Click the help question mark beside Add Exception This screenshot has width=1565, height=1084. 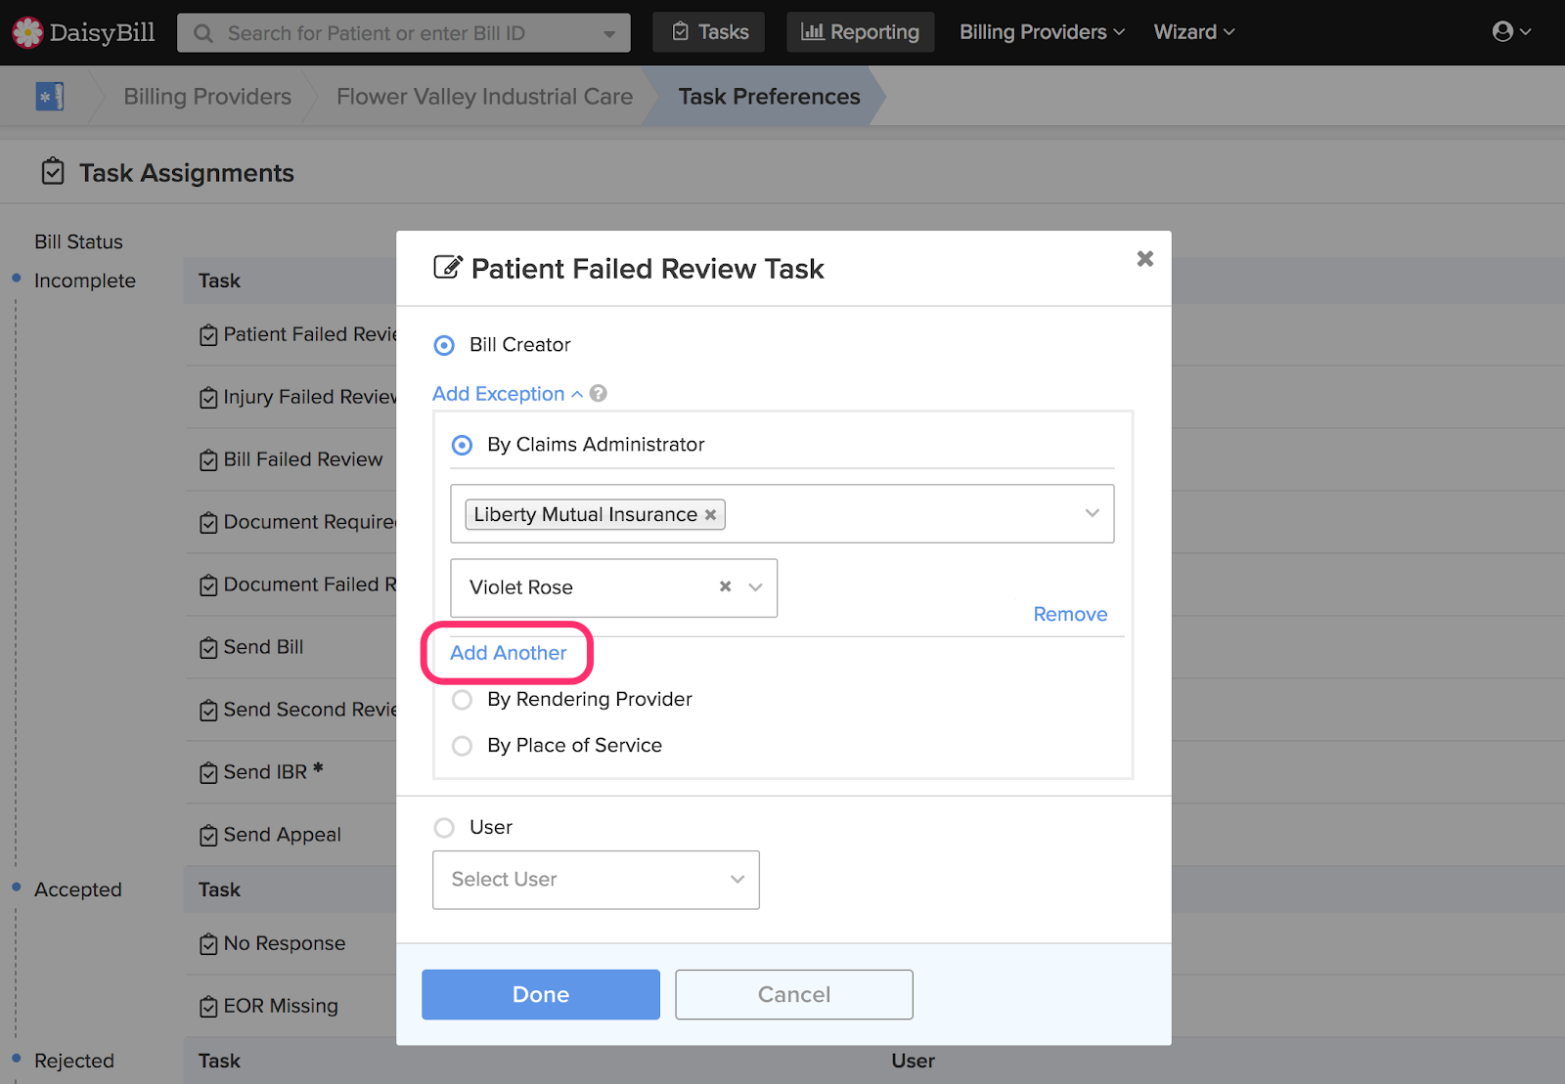pos(598,393)
